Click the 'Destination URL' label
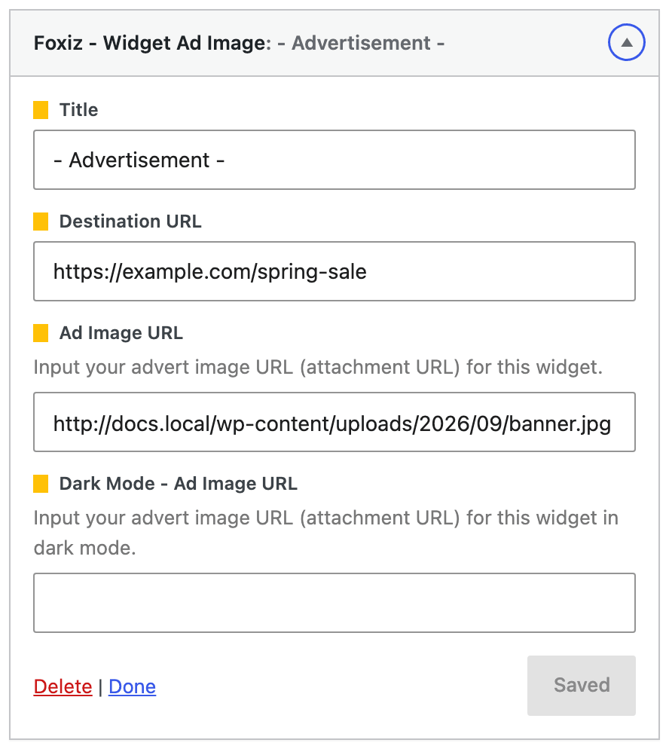The image size is (669, 749). point(130,222)
